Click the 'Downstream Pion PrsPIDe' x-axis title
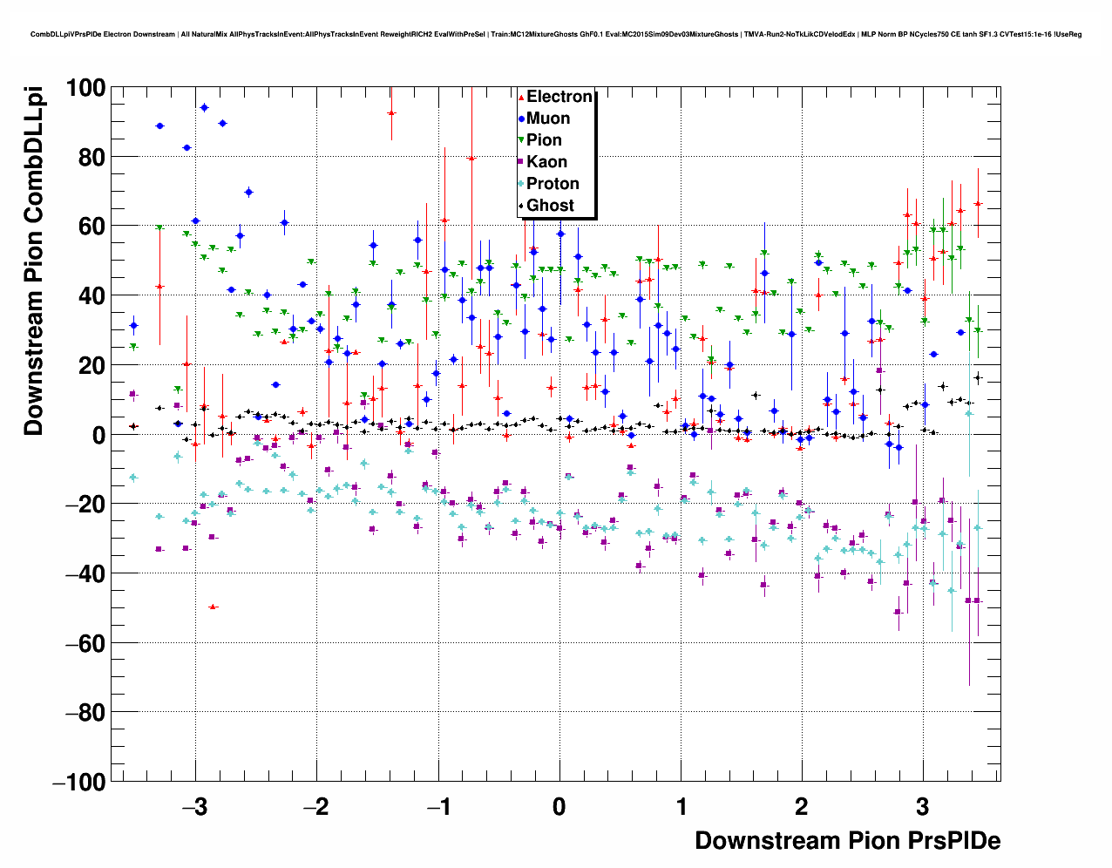The image size is (1112, 868). coord(847,841)
